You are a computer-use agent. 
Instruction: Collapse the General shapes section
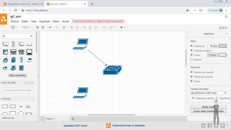(x=5, y=99)
